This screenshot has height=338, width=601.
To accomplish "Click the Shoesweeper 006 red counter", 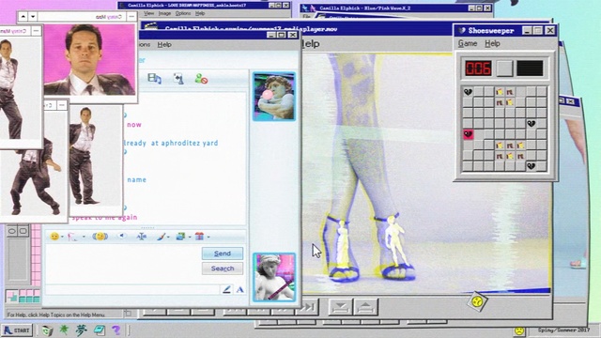I will [x=478, y=69].
